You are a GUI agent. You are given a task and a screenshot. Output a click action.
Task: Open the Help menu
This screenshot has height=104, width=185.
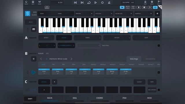(158, 3)
